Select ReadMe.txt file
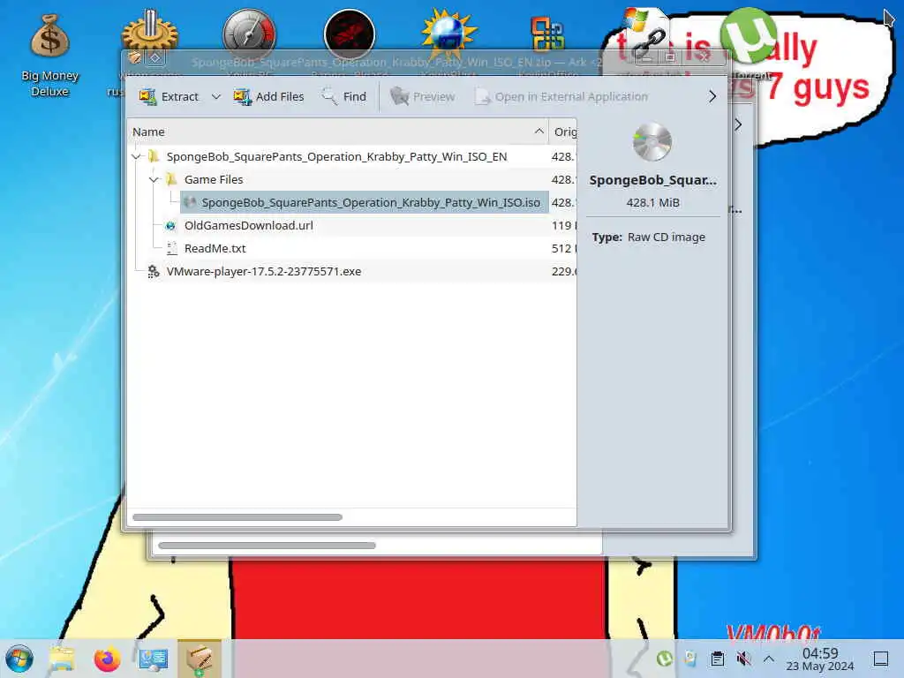904x678 pixels. pyautogui.click(x=351, y=248)
